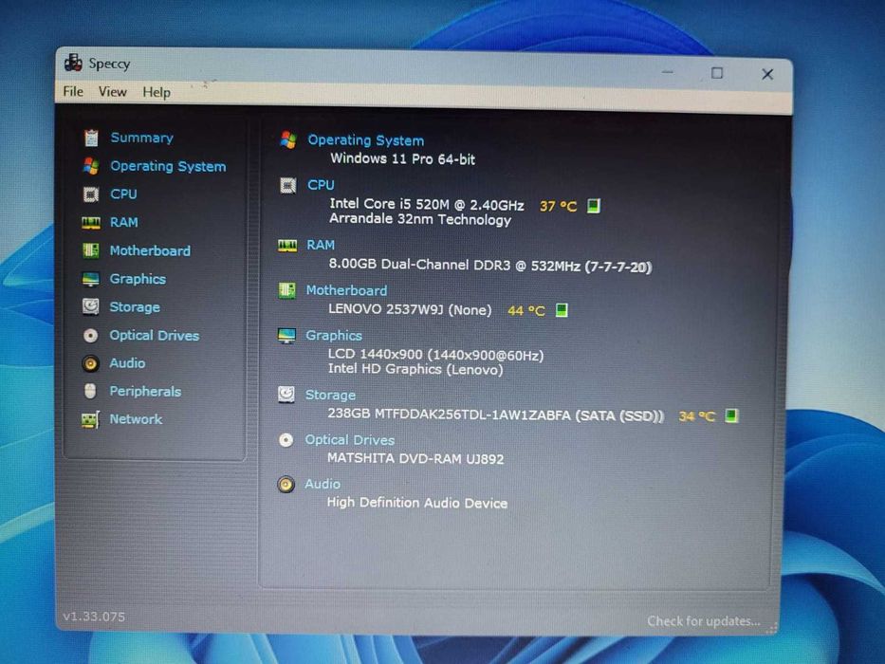Click the disc icon beside Optical Drives heading

click(286, 440)
